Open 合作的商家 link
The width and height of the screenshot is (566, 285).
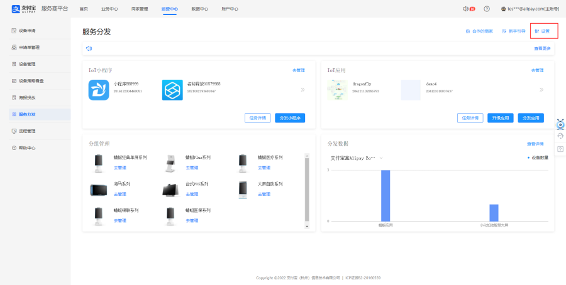(479, 31)
